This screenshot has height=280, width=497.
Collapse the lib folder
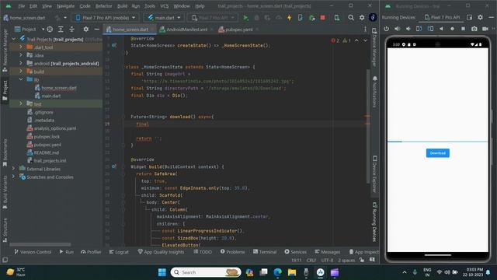point(21,79)
